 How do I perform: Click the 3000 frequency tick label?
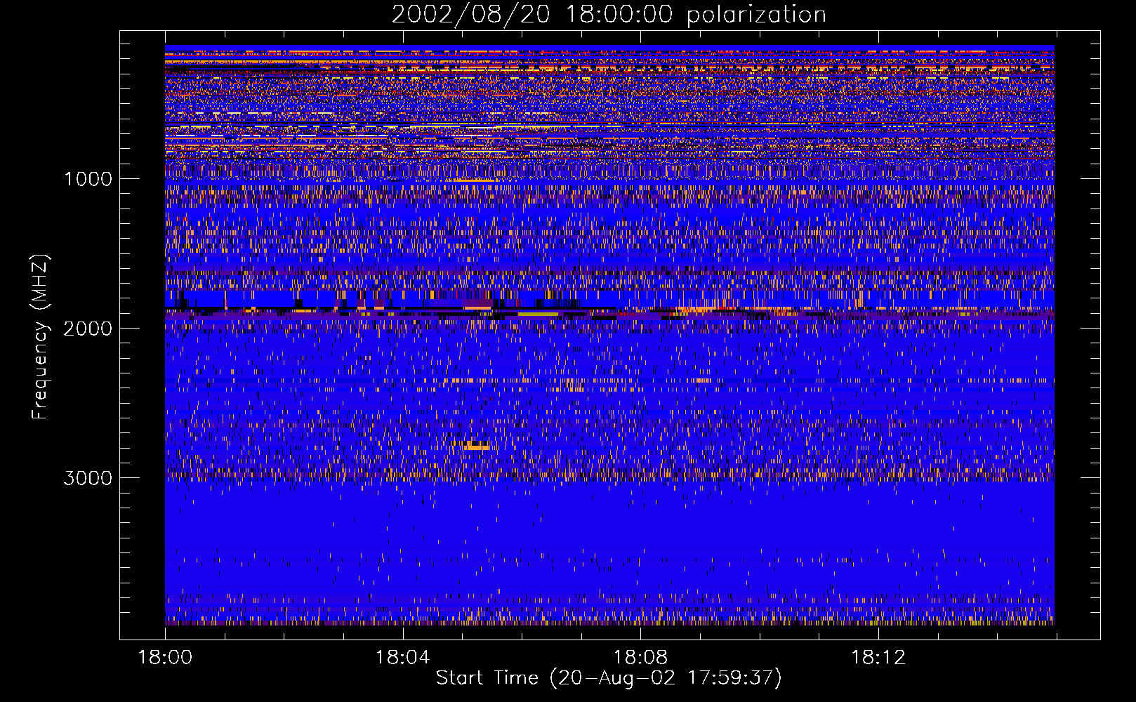(88, 478)
